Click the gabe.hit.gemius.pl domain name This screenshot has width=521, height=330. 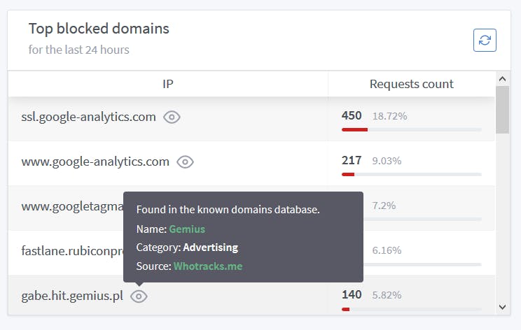pyautogui.click(x=72, y=296)
